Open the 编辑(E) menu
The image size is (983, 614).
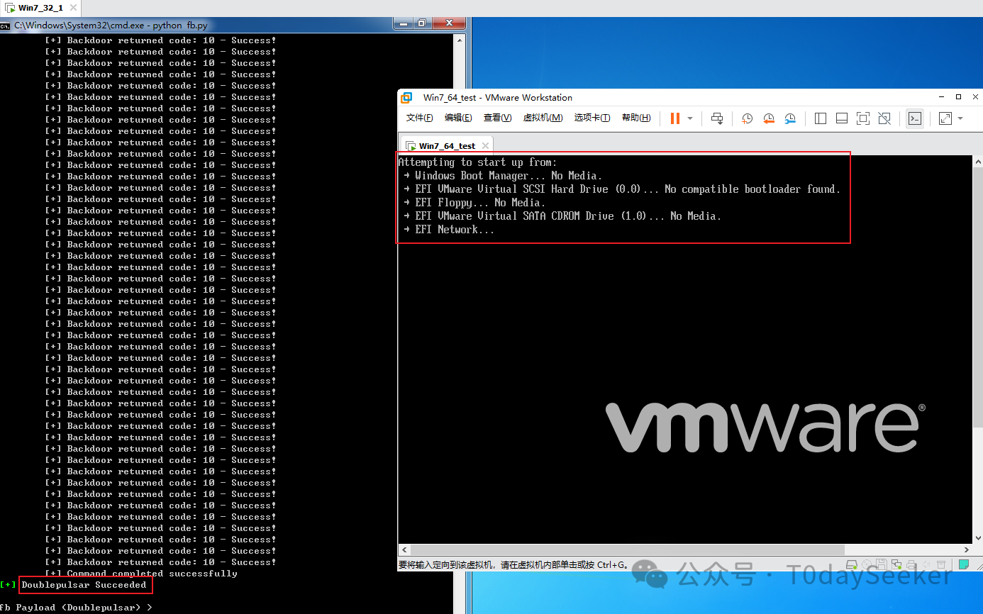458,118
